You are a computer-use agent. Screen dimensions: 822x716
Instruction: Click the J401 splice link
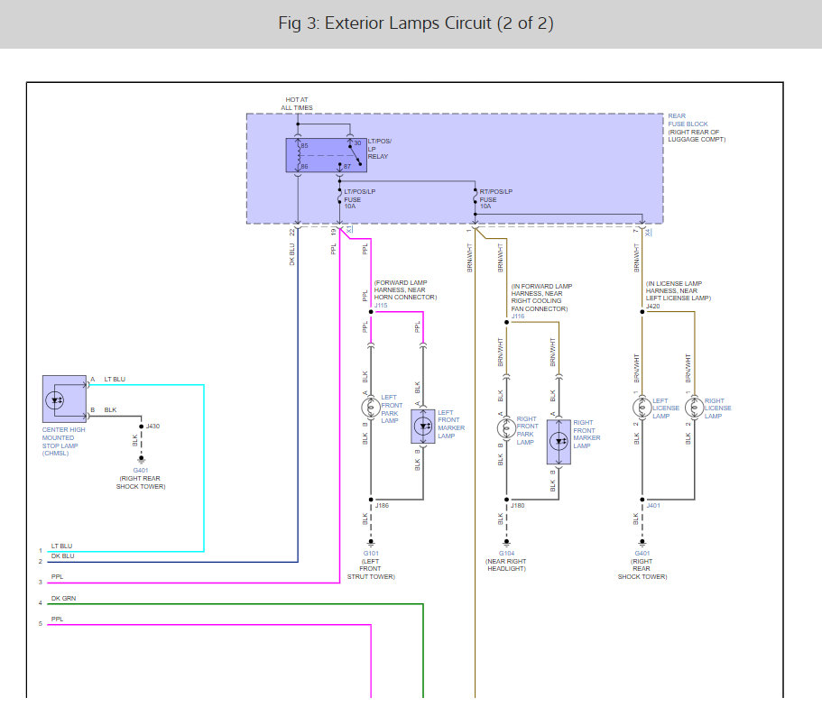pyautogui.click(x=653, y=506)
